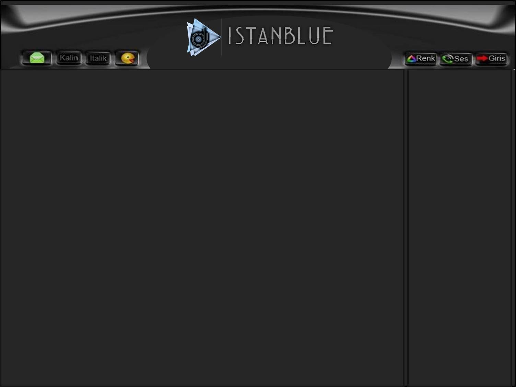Click the Italik button's bottom edge
The width and height of the screenshot is (516, 387).
pos(98,64)
